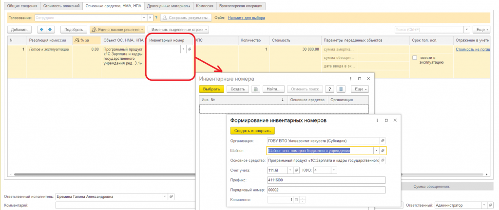Click the Создать и закрыть button
Image resolution: width=499 pixels, height=210 pixels.
(252, 131)
